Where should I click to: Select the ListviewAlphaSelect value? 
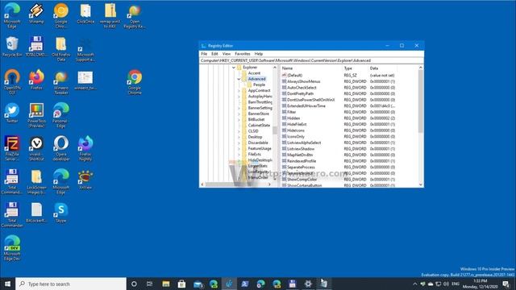pyautogui.click(x=304, y=143)
